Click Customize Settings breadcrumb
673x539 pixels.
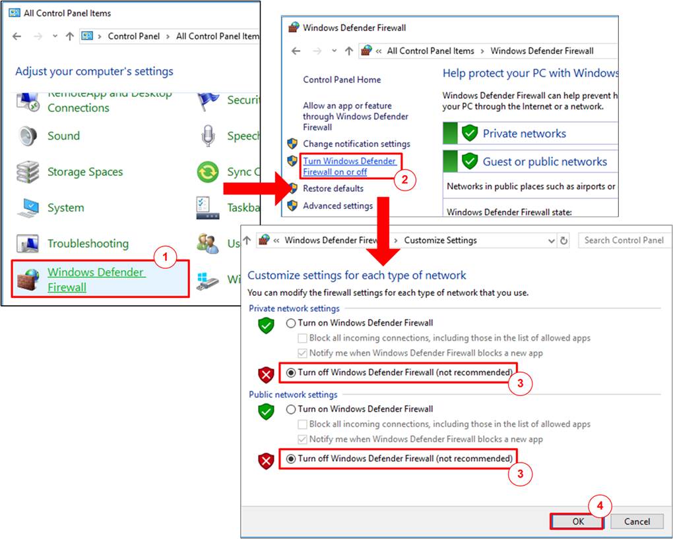[440, 241]
